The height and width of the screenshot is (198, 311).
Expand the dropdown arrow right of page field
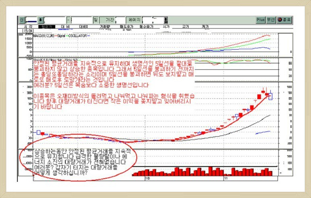pos(165,20)
